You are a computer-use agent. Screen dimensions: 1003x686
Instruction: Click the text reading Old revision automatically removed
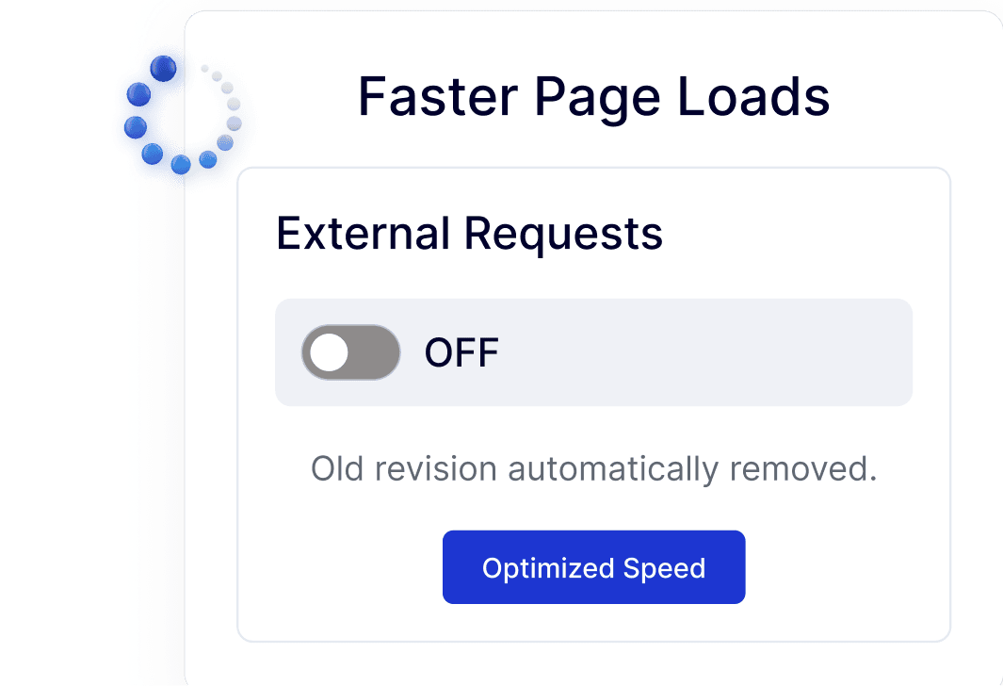[x=593, y=468]
